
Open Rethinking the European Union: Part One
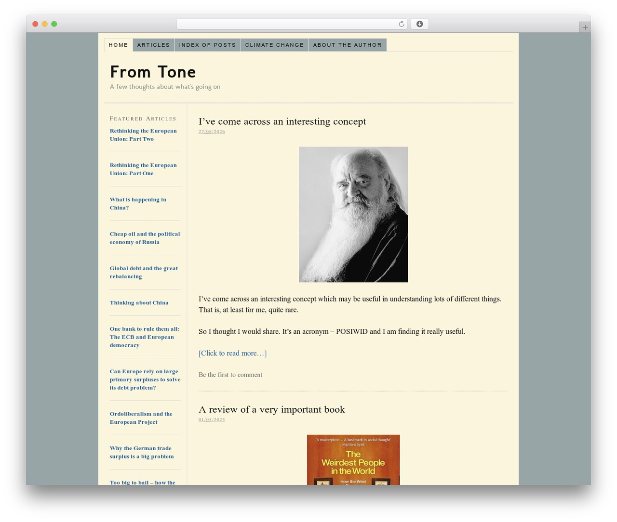pyautogui.click(x=143, y=169)
